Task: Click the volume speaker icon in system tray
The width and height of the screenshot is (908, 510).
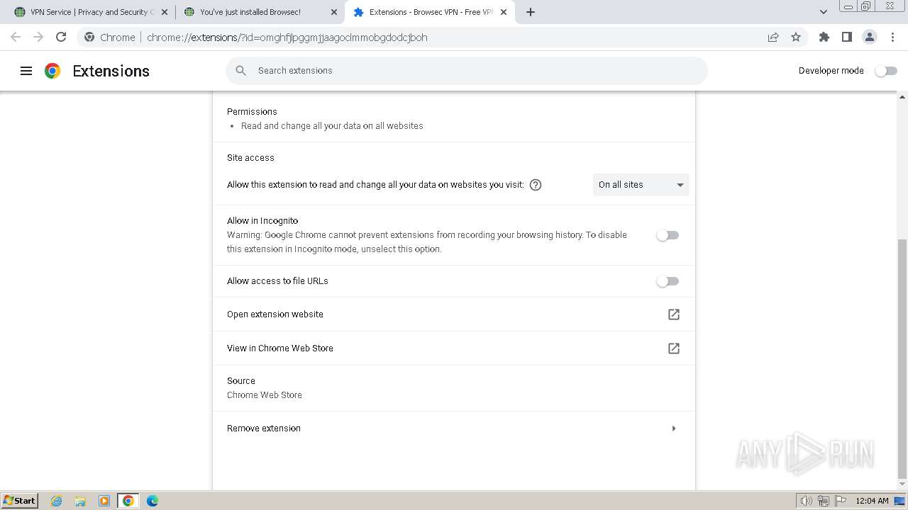Action: tap(806, 501)
